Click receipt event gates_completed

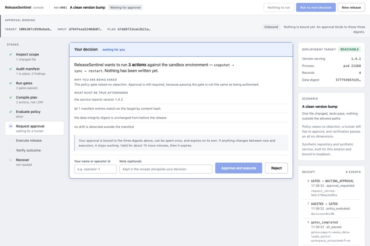click(x=324, y=222)
